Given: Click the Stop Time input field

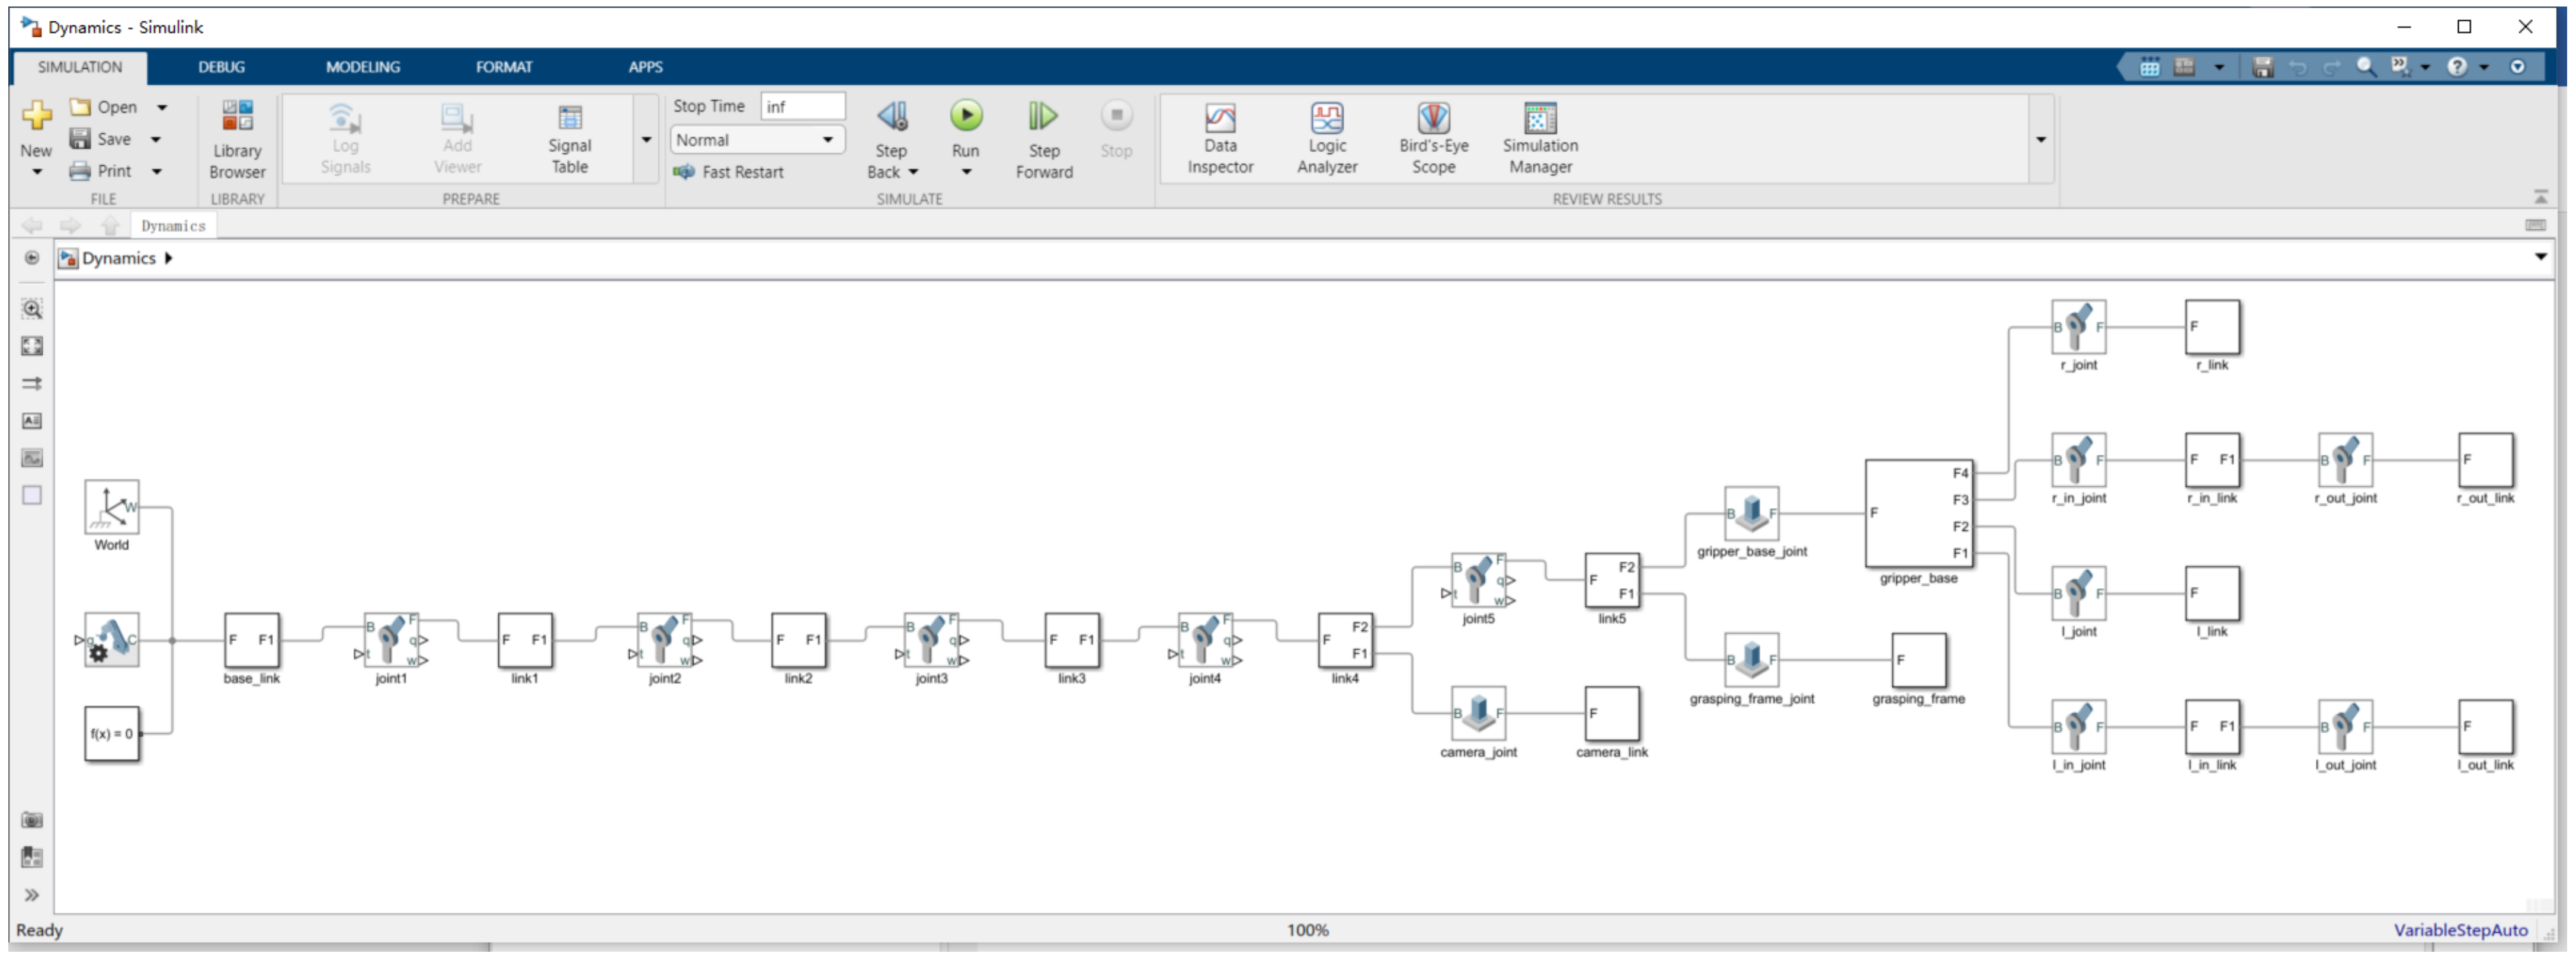Looking at the screenshot, I should pyautogui.click(x=802, y=106).
